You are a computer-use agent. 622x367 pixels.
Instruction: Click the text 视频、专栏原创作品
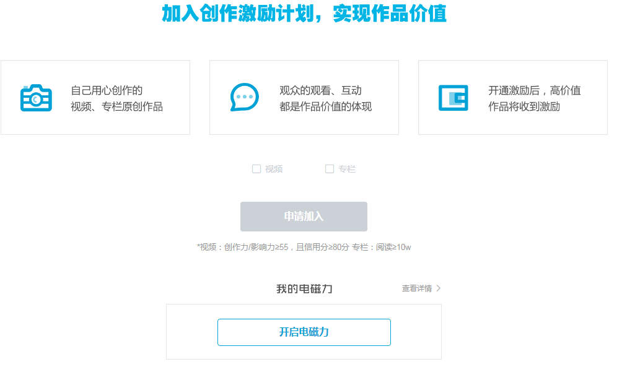click(116, 106)
